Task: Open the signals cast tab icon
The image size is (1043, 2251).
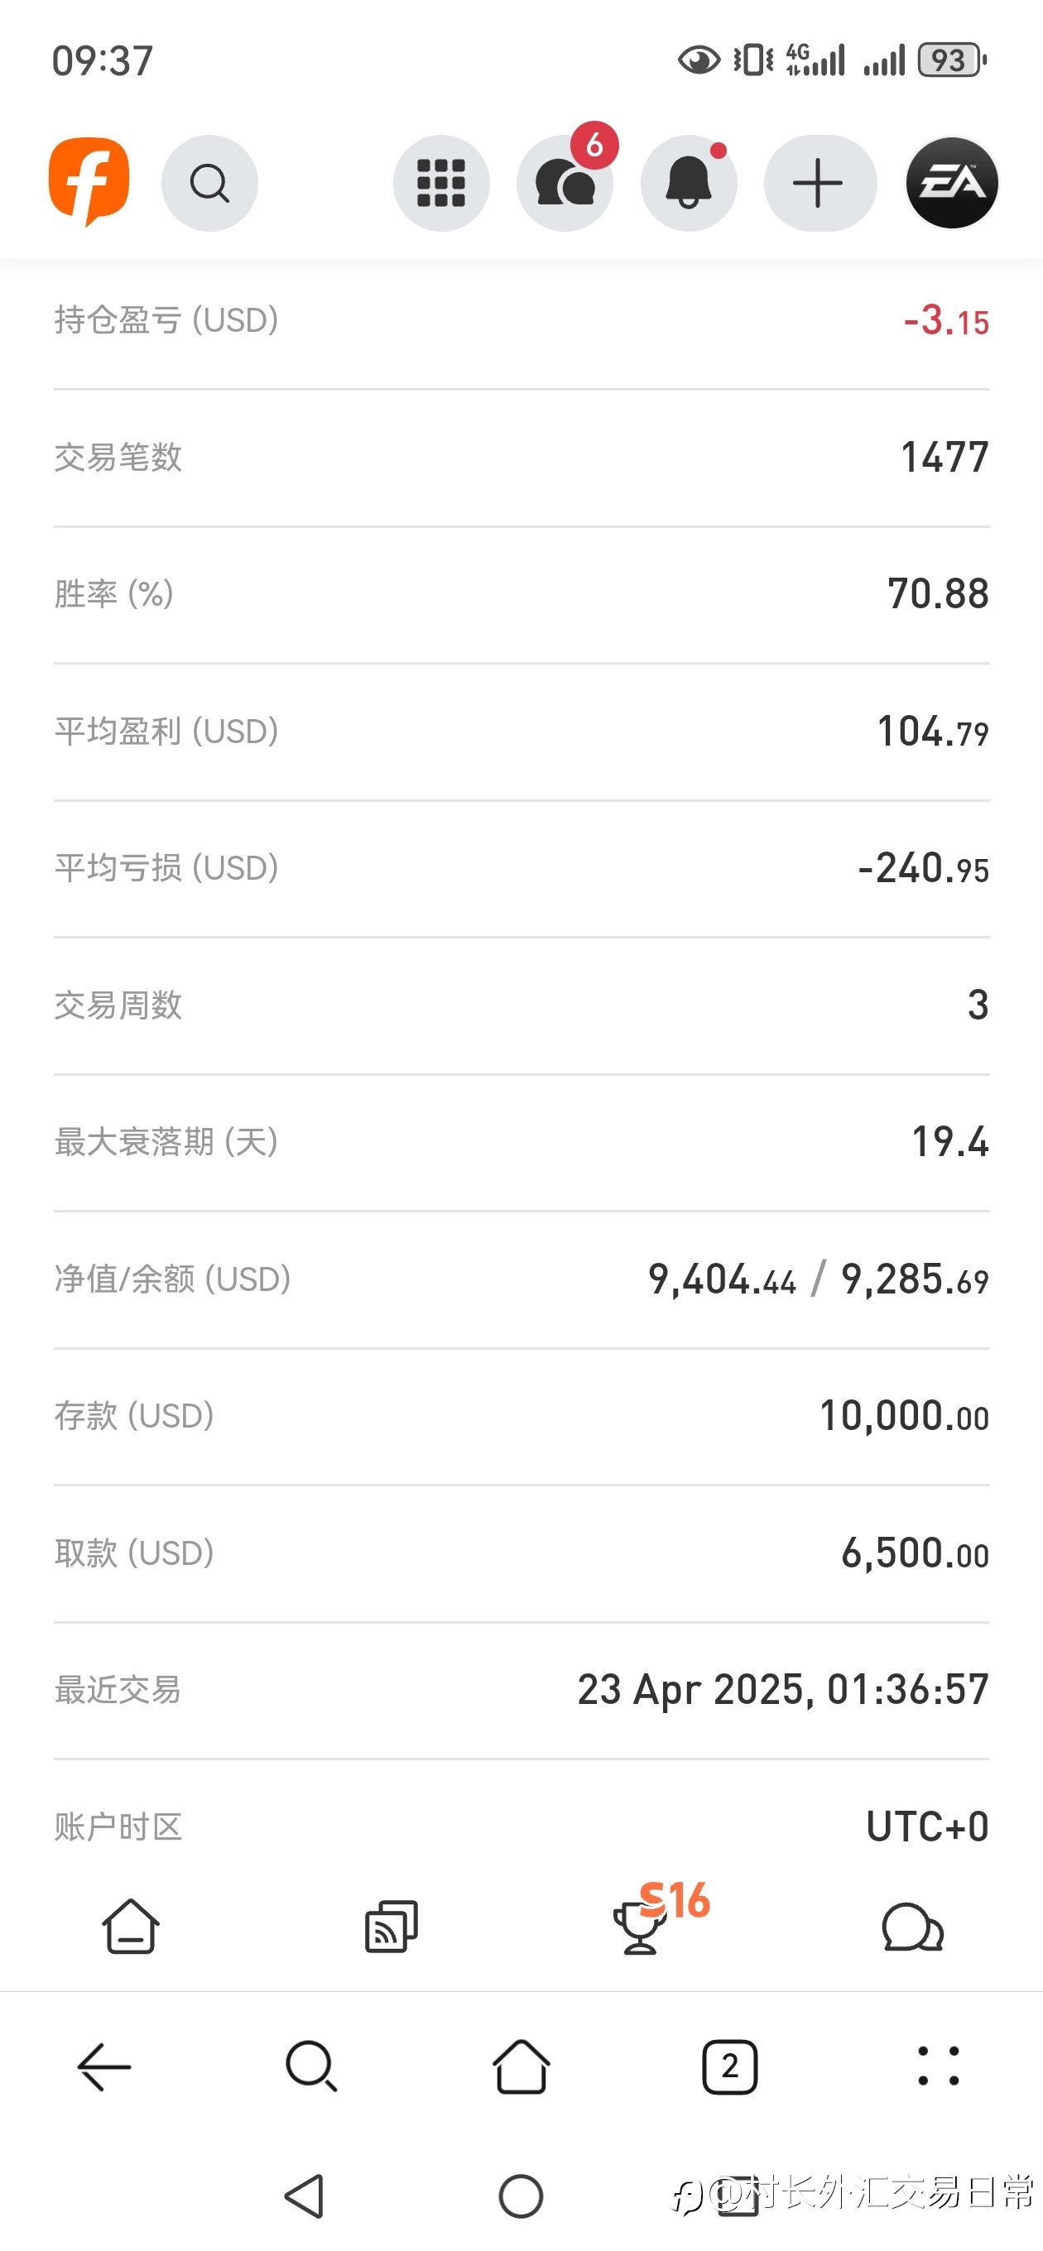Action: (391, 1926)
